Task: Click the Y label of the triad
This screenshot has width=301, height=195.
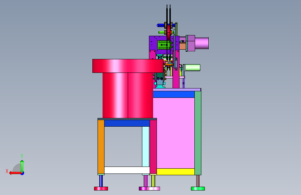Action: [x=22, y=156]
